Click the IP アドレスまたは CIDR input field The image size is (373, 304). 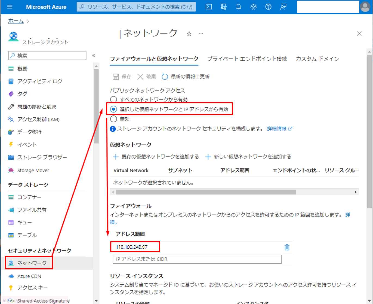[x=197, y=259]
